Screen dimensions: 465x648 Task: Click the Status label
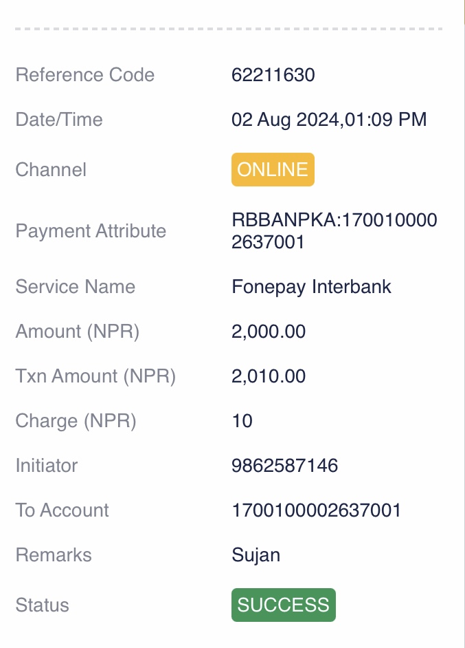pos(42,605)
